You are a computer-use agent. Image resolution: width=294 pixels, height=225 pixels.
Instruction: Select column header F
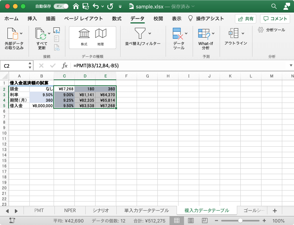(126, 76)
